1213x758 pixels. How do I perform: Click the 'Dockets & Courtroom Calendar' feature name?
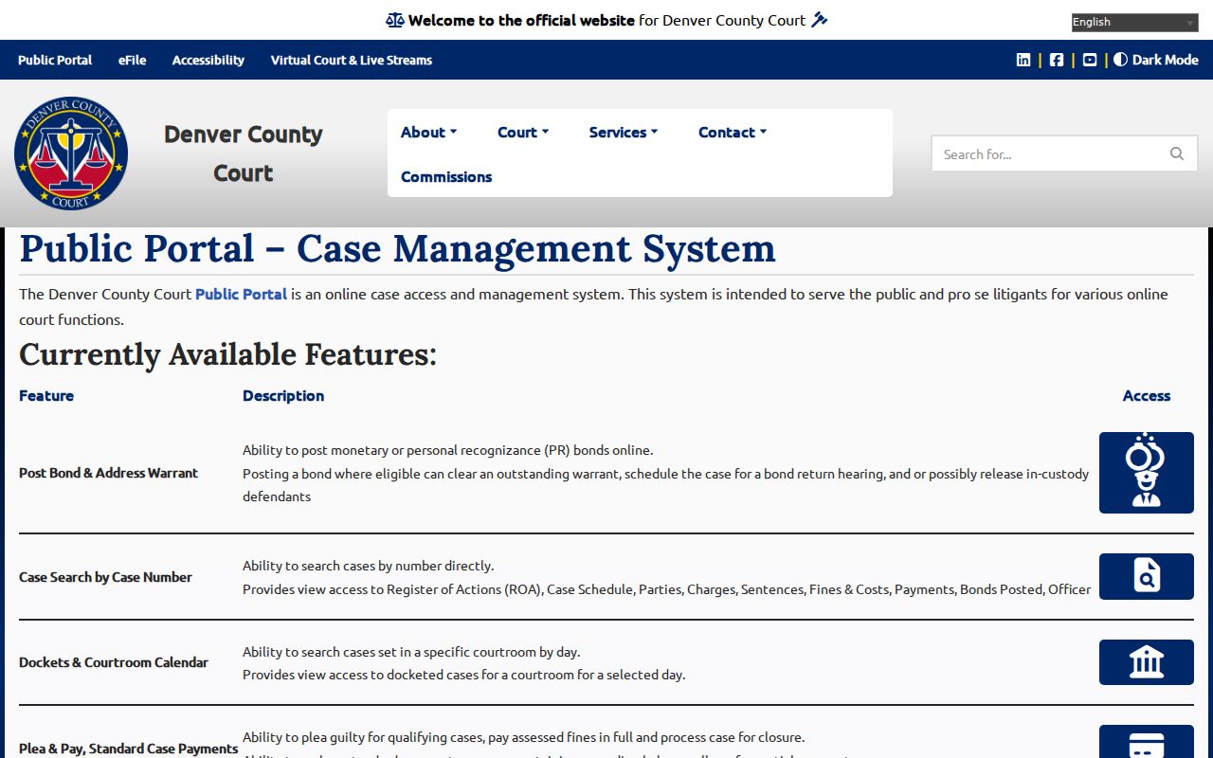(x=114, y=662)
